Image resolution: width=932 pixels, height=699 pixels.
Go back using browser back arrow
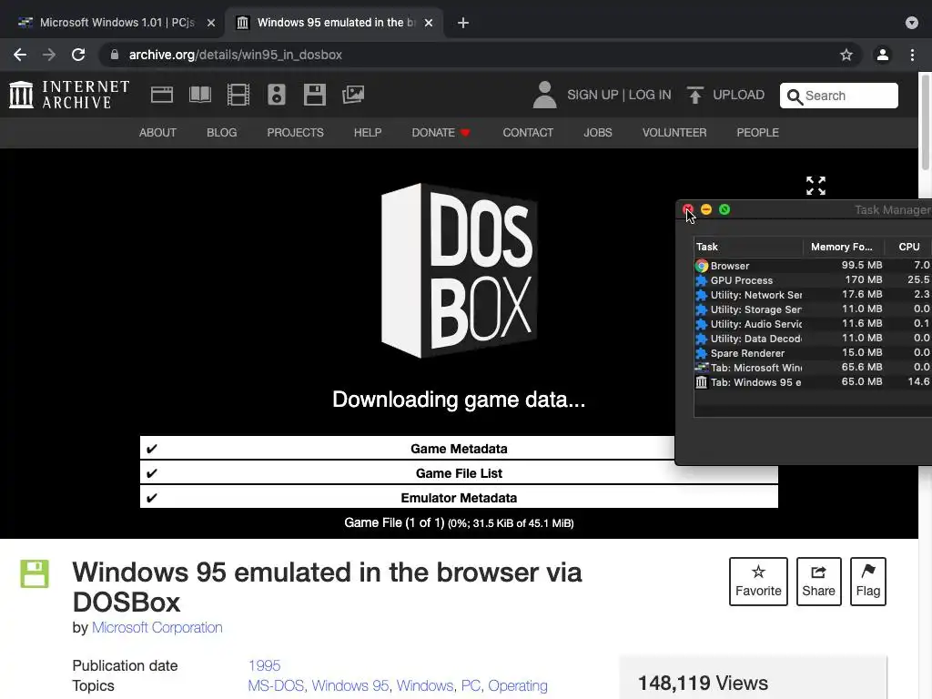coord(20,55)
